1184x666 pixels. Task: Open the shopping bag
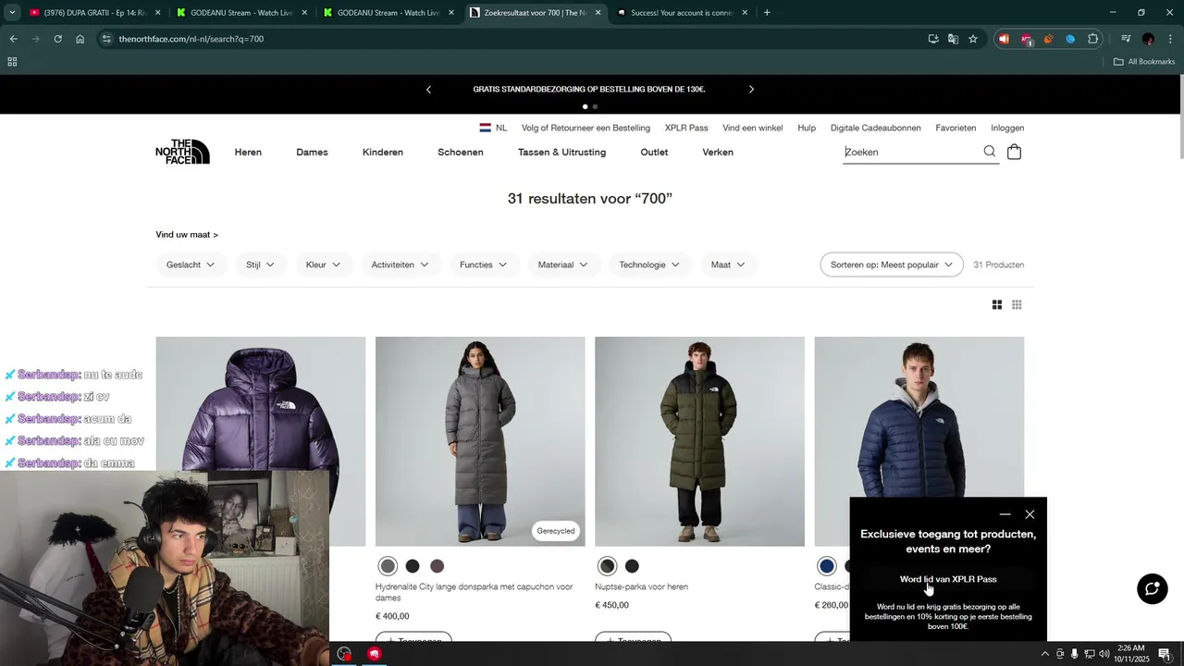click(x=1014, y=152)
